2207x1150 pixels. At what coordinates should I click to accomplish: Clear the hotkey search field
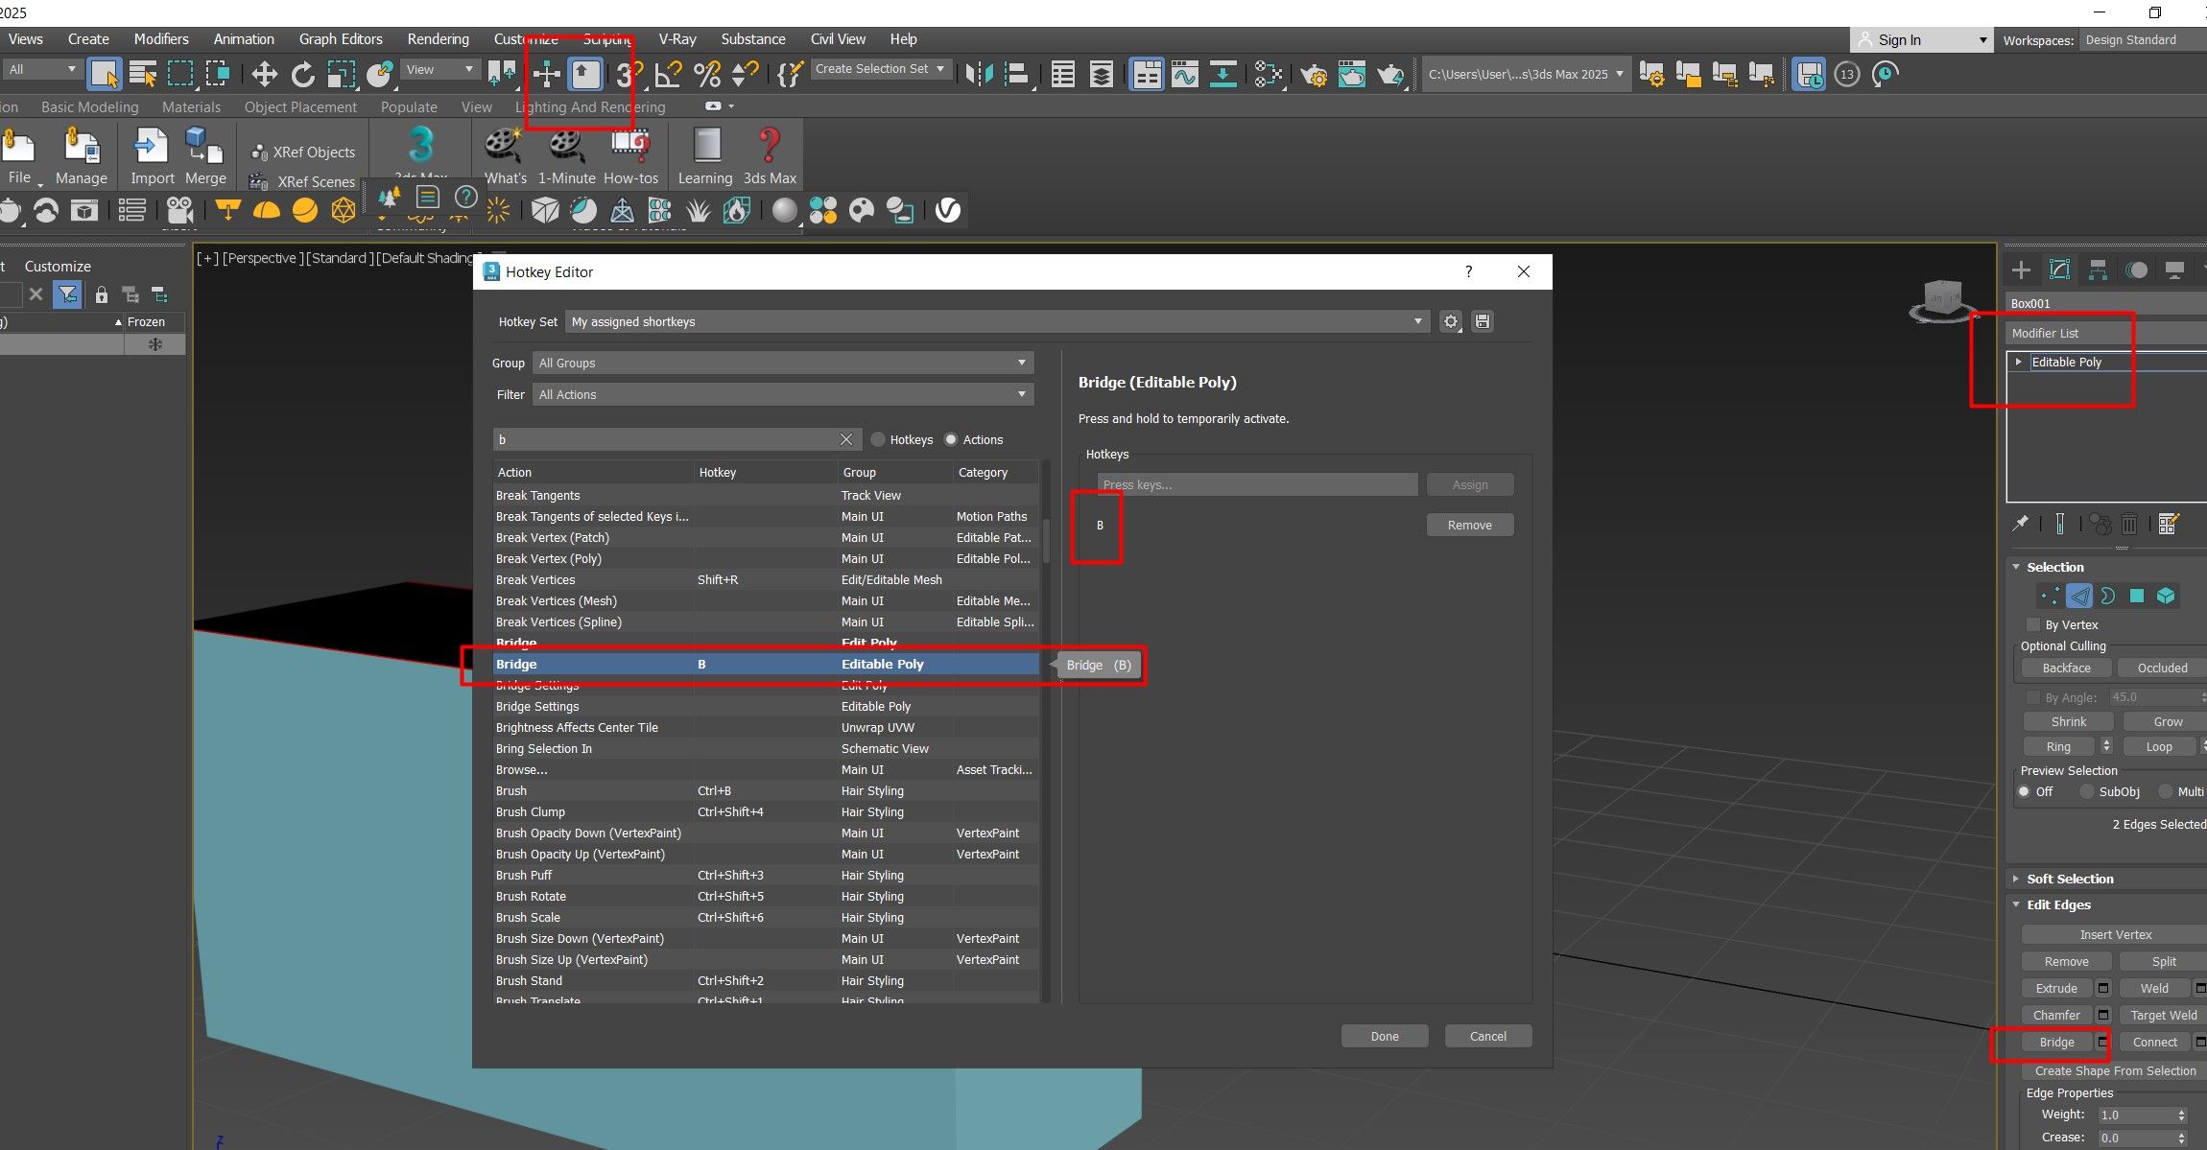[845, 439]
